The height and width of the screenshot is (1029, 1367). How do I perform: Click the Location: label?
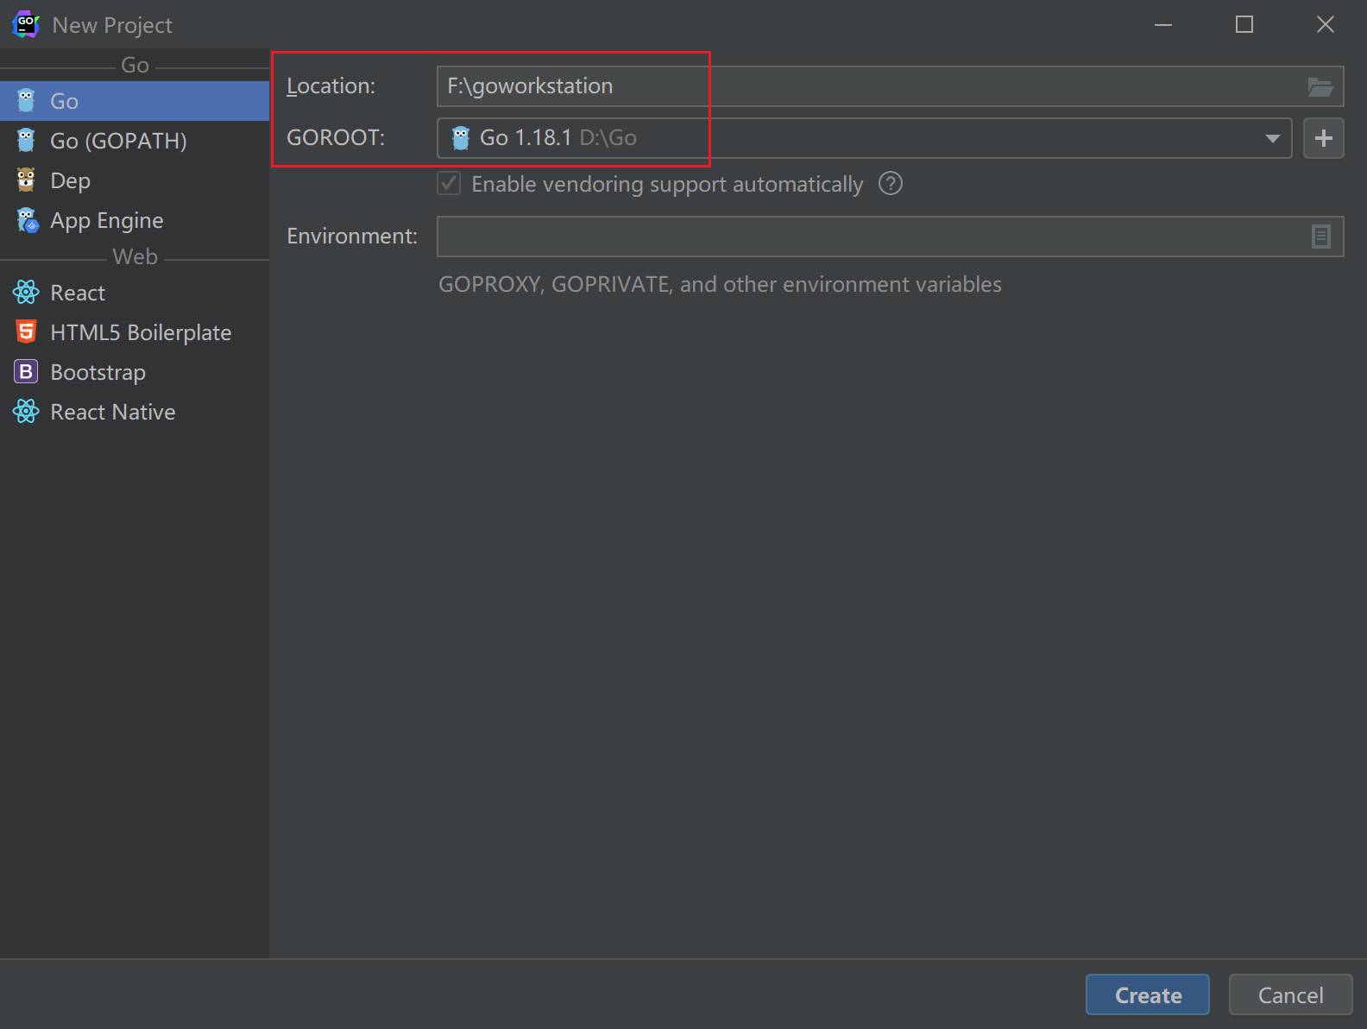331,86
